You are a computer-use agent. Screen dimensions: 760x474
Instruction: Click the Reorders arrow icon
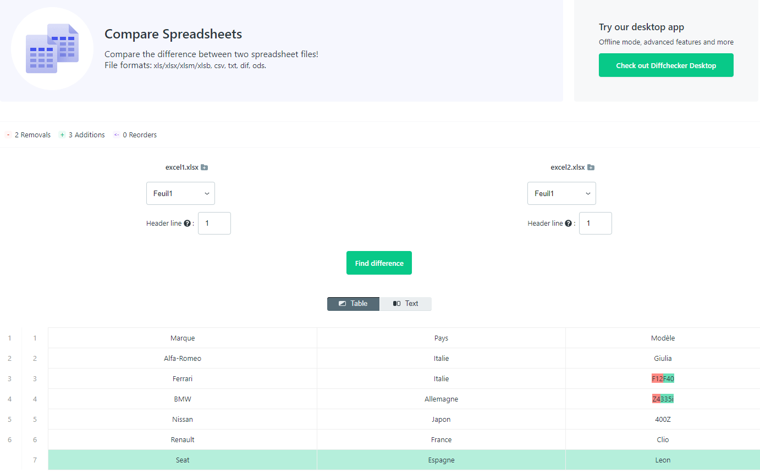coord(116,135)
